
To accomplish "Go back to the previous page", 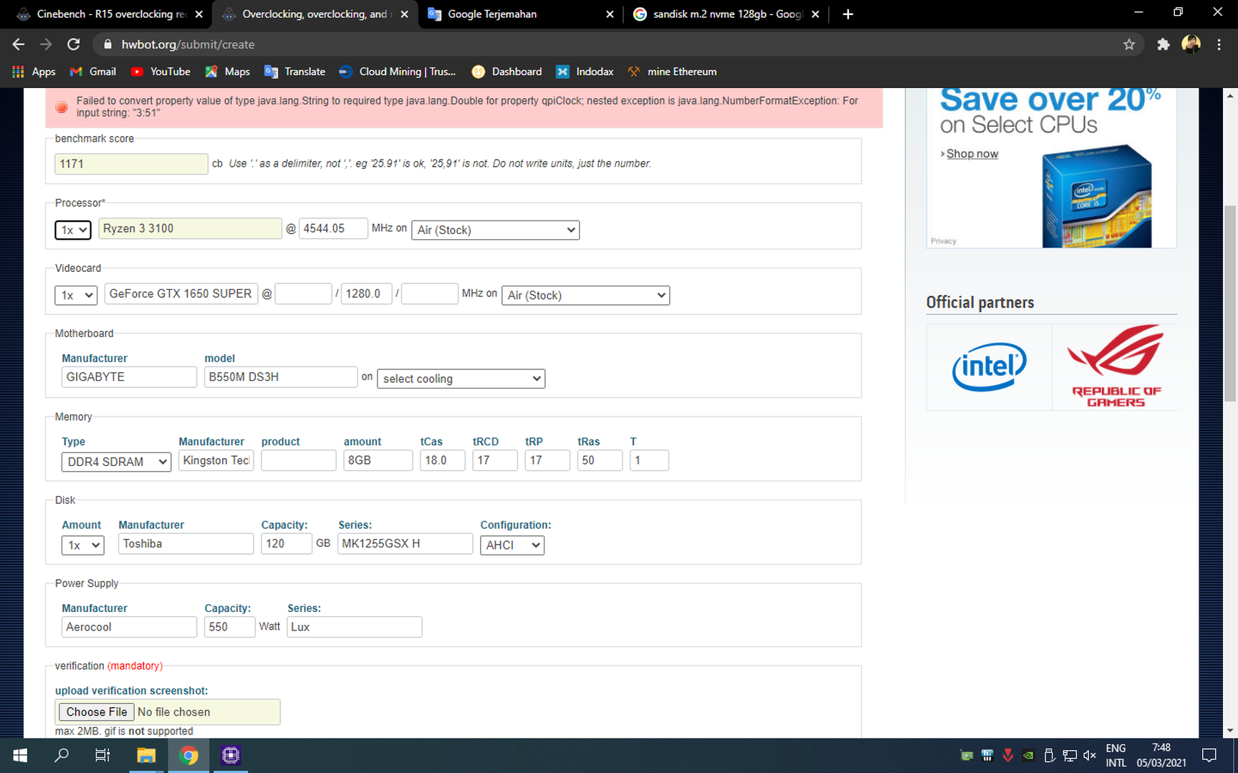I will point(19,44).
